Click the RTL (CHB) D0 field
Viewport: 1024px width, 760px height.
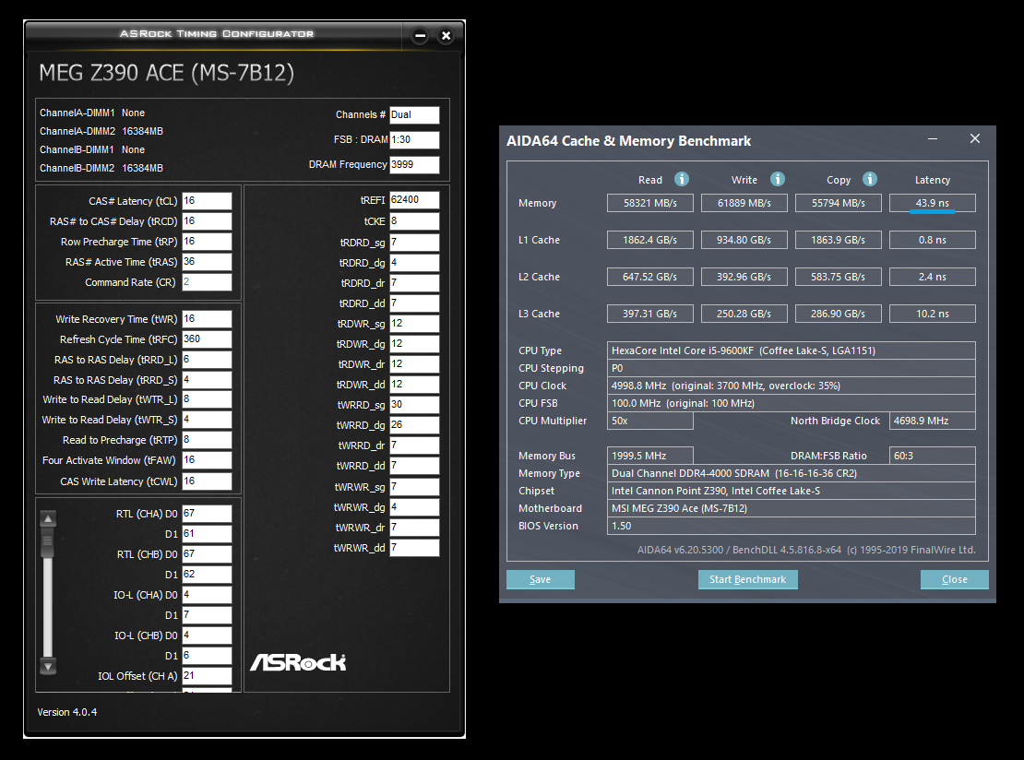click(207, 553)
